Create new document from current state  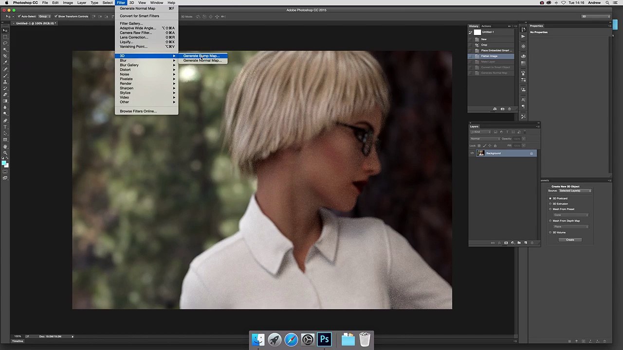495,109
